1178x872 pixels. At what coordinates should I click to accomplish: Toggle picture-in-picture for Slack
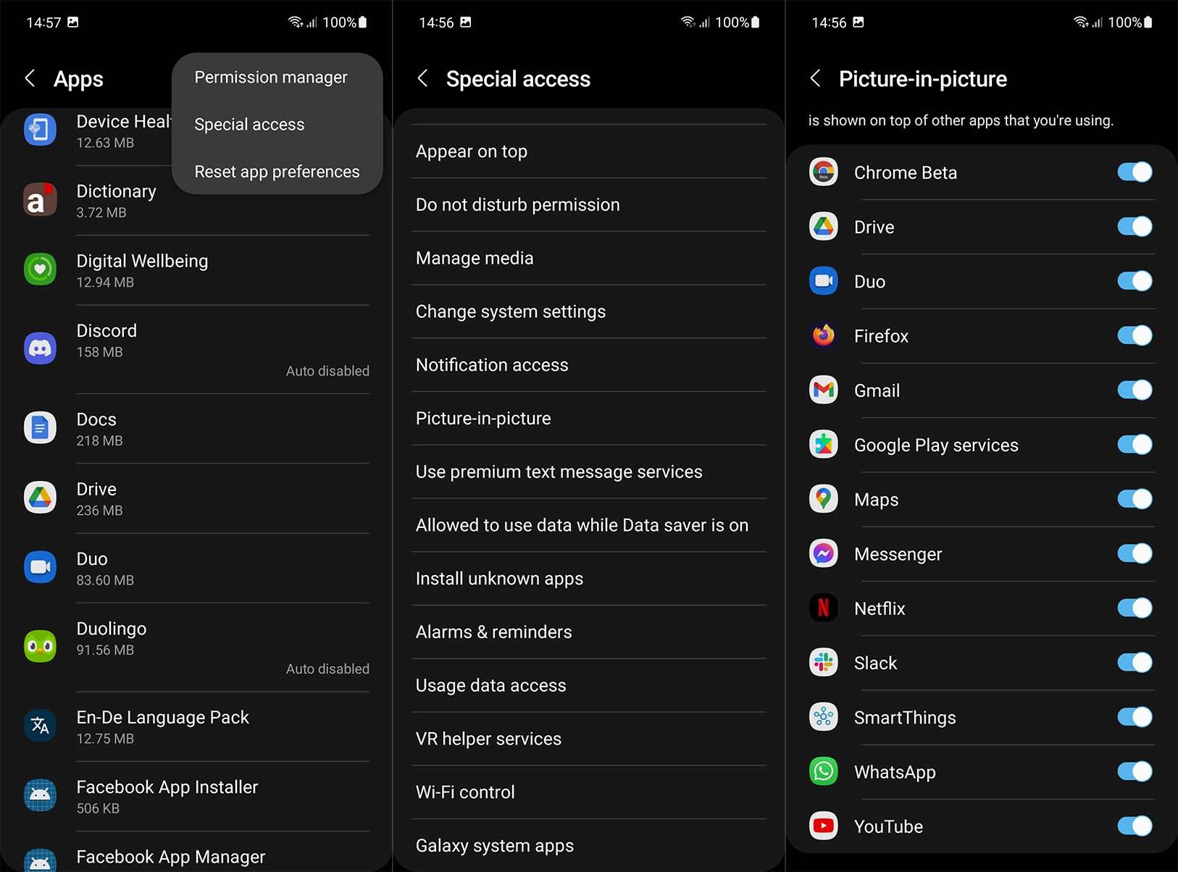tap(1135, 662)
